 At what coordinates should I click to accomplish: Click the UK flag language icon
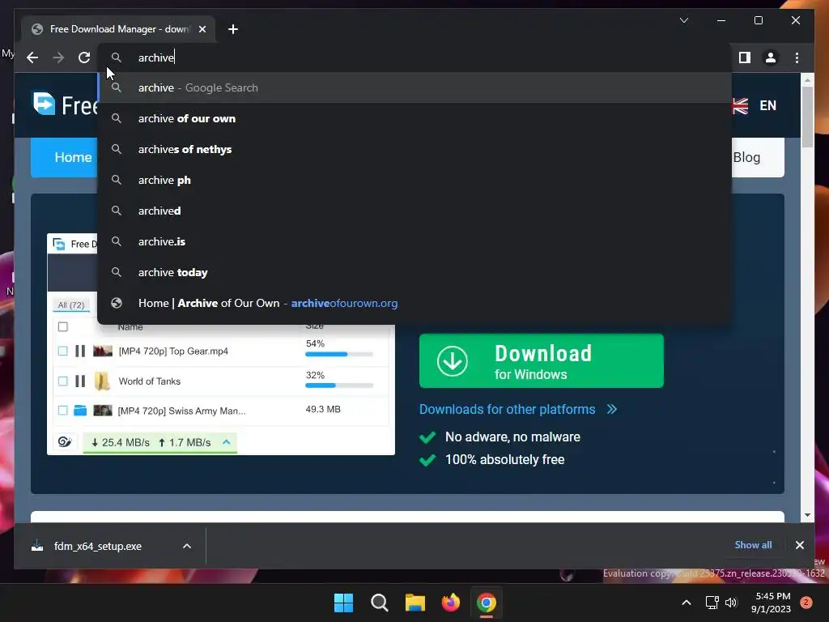740,106
